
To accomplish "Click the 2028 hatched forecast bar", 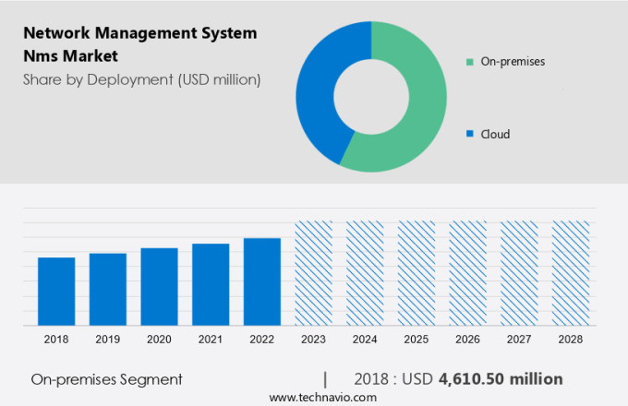I will 570,273.
